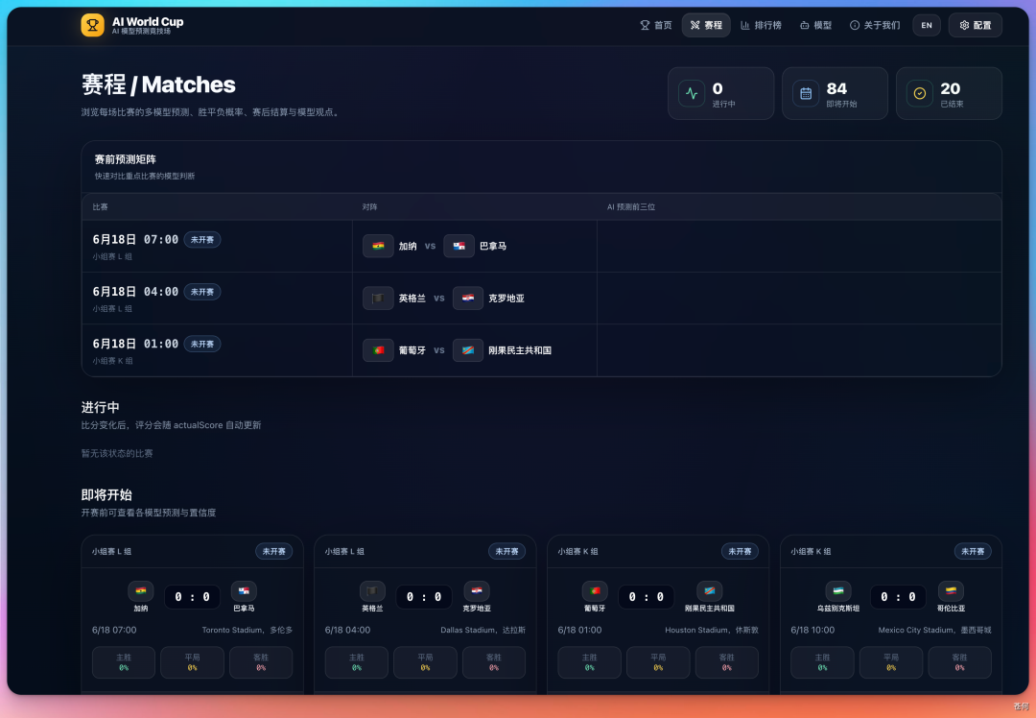The image size is (1036, 718).
Task: Click the Portugal flag in the prediction matrix
Action: (378, 350)
